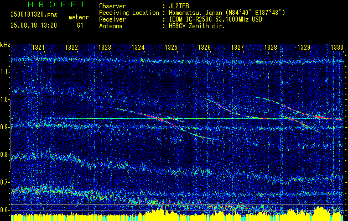Click the callsign JL2TBB
Image resolution: width=348 pixels, height=221 pixels.
179,6
